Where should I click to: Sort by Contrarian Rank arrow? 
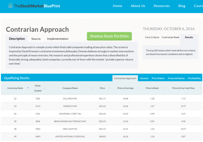(28, 88)
